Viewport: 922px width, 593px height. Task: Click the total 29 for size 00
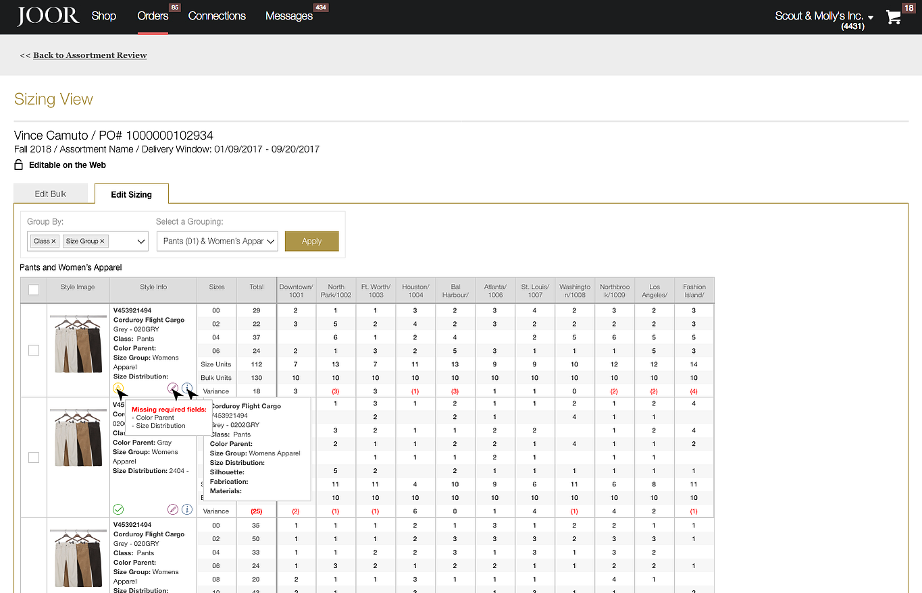pyautogui.click(x=257, y=310)
